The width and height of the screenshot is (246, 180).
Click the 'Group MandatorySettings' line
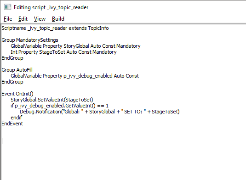[x=30, y=40]
